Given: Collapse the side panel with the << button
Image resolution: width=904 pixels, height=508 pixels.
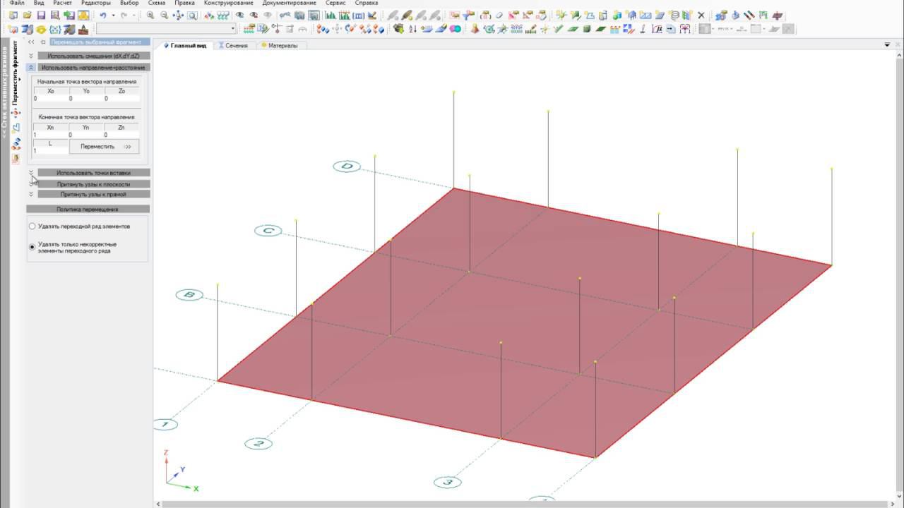Looking at the screenshot, I should (31, 42).
